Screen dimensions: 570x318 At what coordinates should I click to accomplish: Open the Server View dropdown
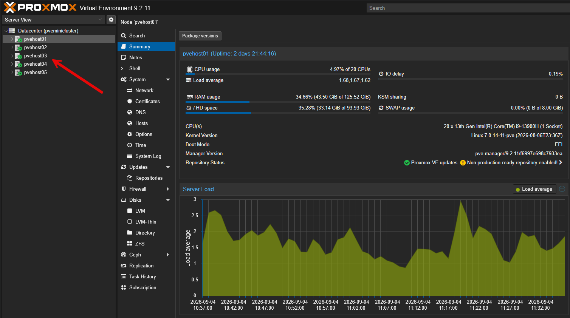100,20
